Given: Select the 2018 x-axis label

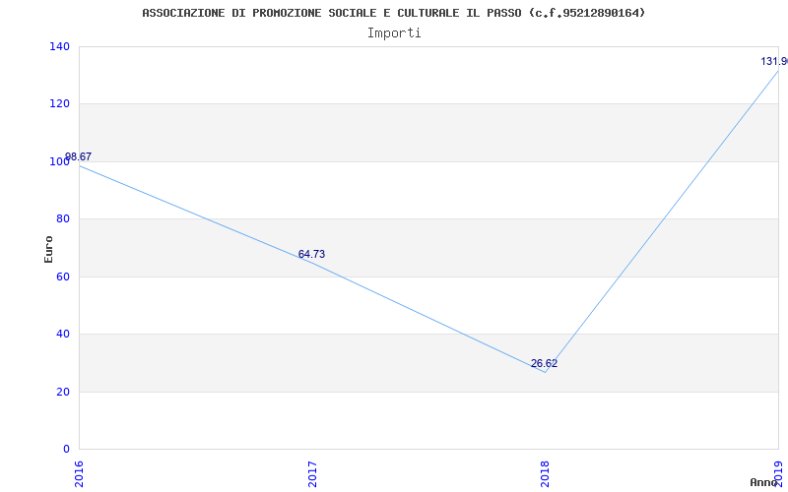Looking at the screenshot, I should click(546, 474).
